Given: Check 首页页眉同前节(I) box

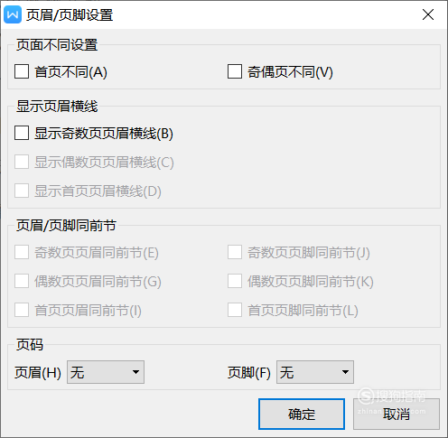Looking at the screenshot, I should [x=22, y=310].
